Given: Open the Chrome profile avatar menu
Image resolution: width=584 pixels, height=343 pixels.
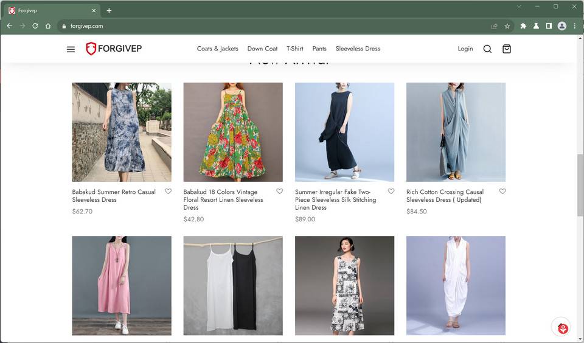Looking at the screenshot, I should pos(561,26).
